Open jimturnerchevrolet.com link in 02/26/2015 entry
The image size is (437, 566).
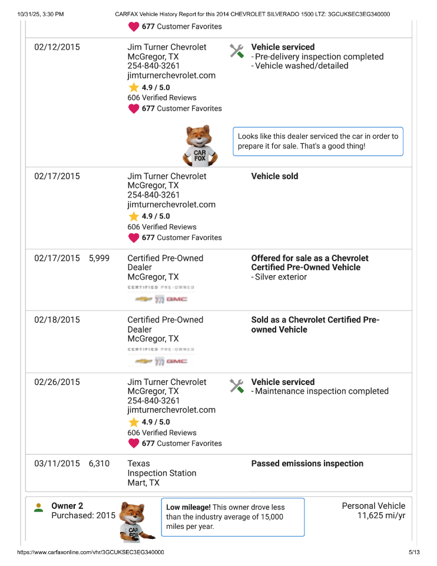[171, 410]
